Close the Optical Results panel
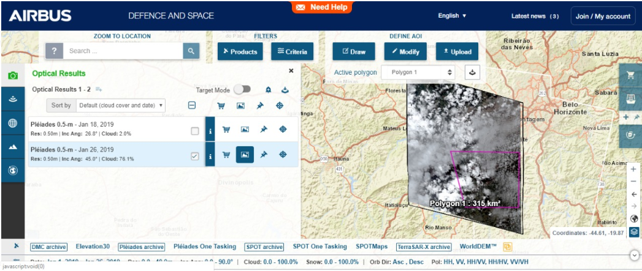Screen dimensions: 642x271 tap(291, 71)
